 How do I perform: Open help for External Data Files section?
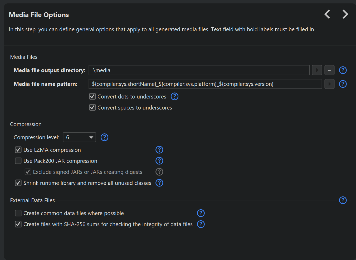click(x=343, y=200)
